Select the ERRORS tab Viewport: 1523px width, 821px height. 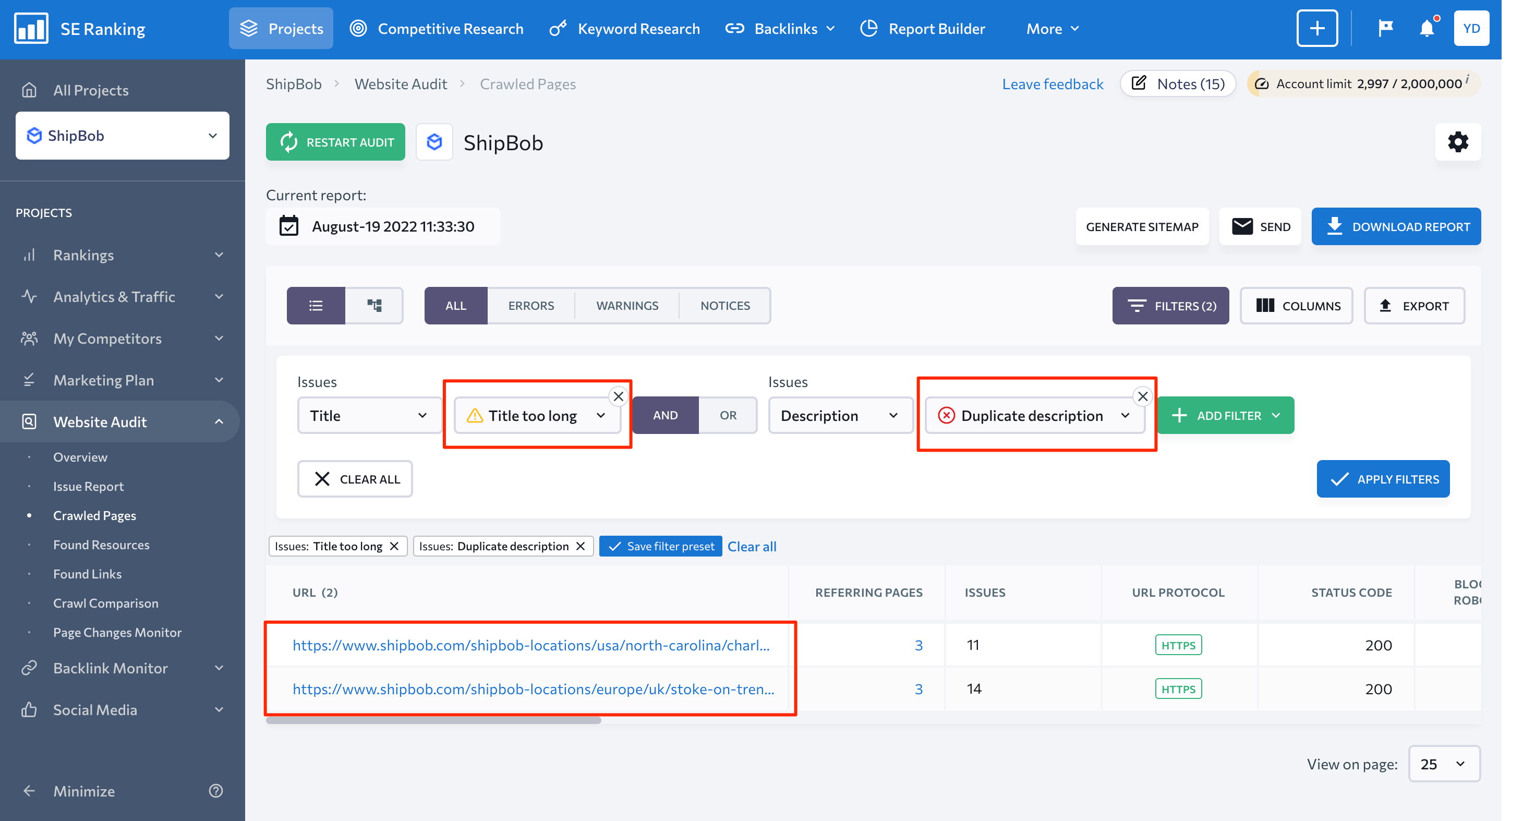531,306
